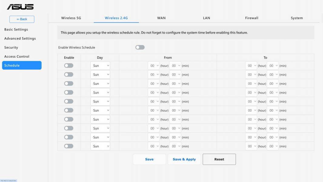Image resolution: width=323 pixels, height=182 pixels.
Task: Select the System tab
Action: (297, 18)
